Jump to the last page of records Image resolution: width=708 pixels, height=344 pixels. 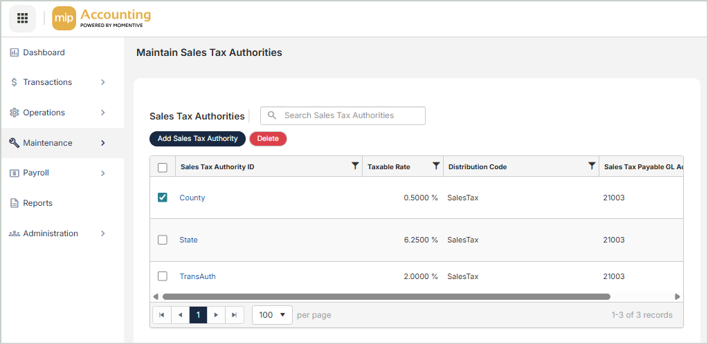click(x=235, y=315)
